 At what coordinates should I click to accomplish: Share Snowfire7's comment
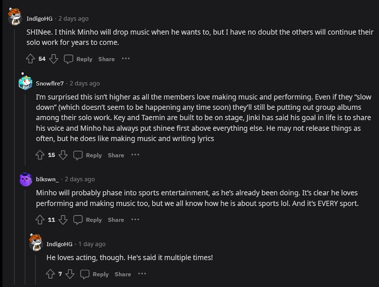pyautogui.click(x=116, y=155)
